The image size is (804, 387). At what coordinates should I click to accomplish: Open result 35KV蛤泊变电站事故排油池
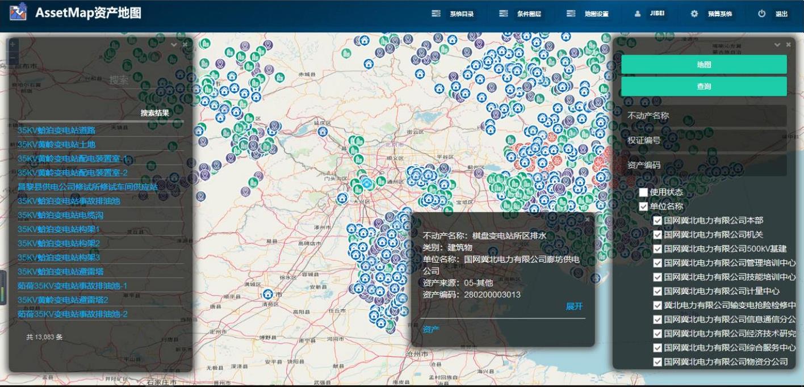click(x=69, y=201)
